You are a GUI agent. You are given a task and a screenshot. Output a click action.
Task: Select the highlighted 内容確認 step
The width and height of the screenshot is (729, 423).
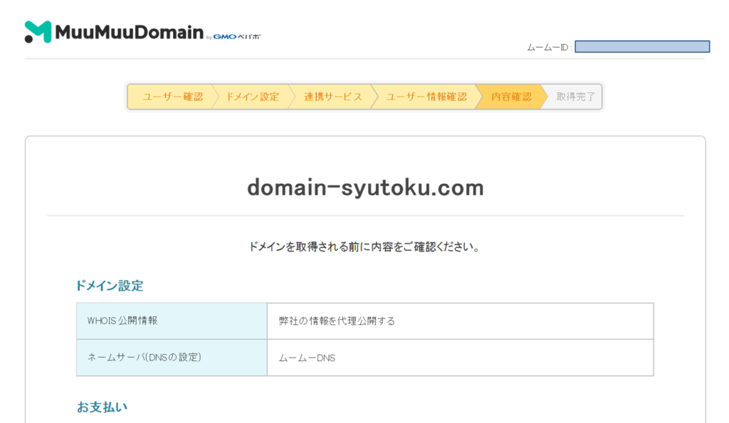(x=511, y=97)
